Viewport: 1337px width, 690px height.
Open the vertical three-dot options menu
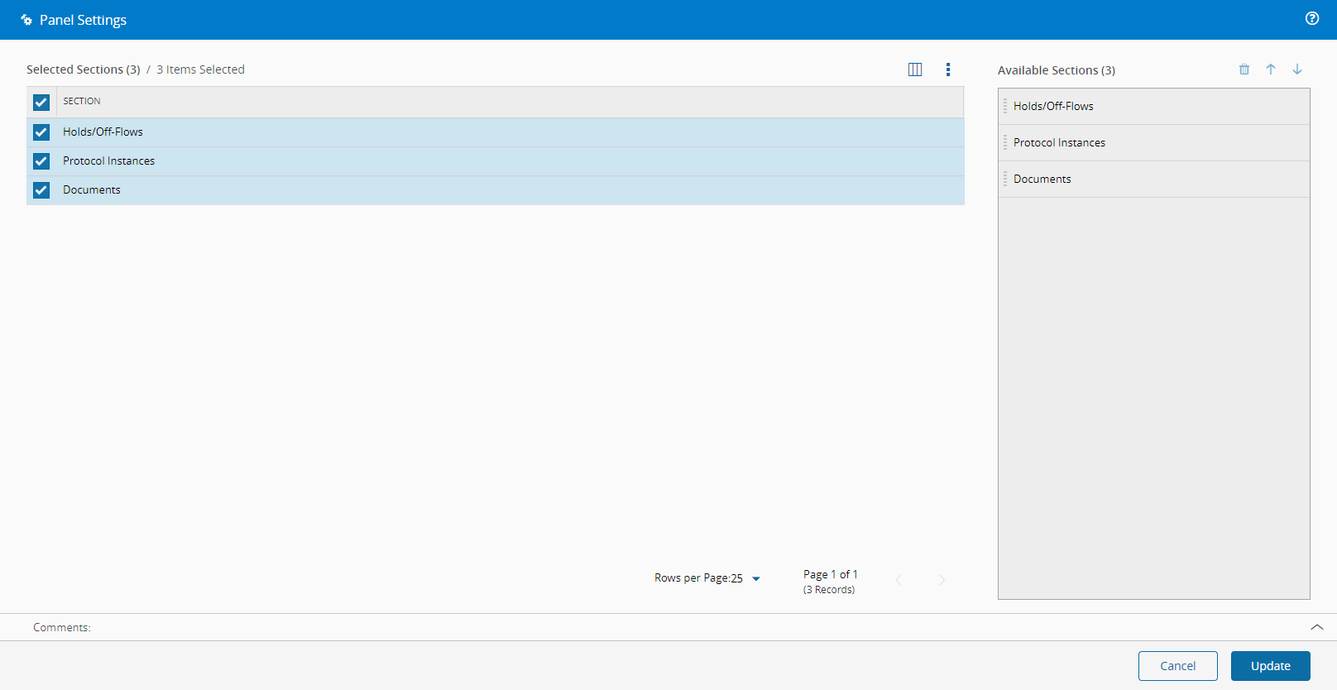point(948,69)
